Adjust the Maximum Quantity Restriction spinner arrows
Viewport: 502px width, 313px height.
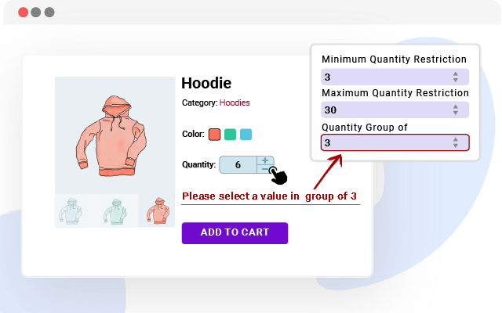click(455, 110)
